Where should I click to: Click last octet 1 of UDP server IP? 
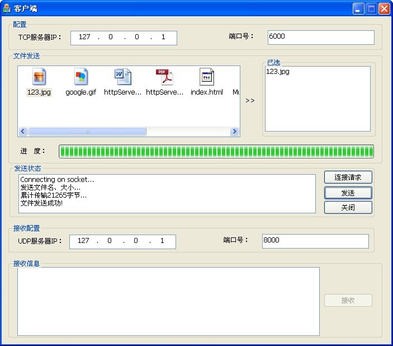[162, 241]
